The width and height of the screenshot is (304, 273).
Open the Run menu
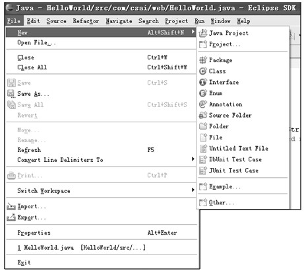(200, 21)
